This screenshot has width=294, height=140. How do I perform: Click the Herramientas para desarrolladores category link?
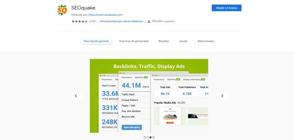tap(121, 21)
